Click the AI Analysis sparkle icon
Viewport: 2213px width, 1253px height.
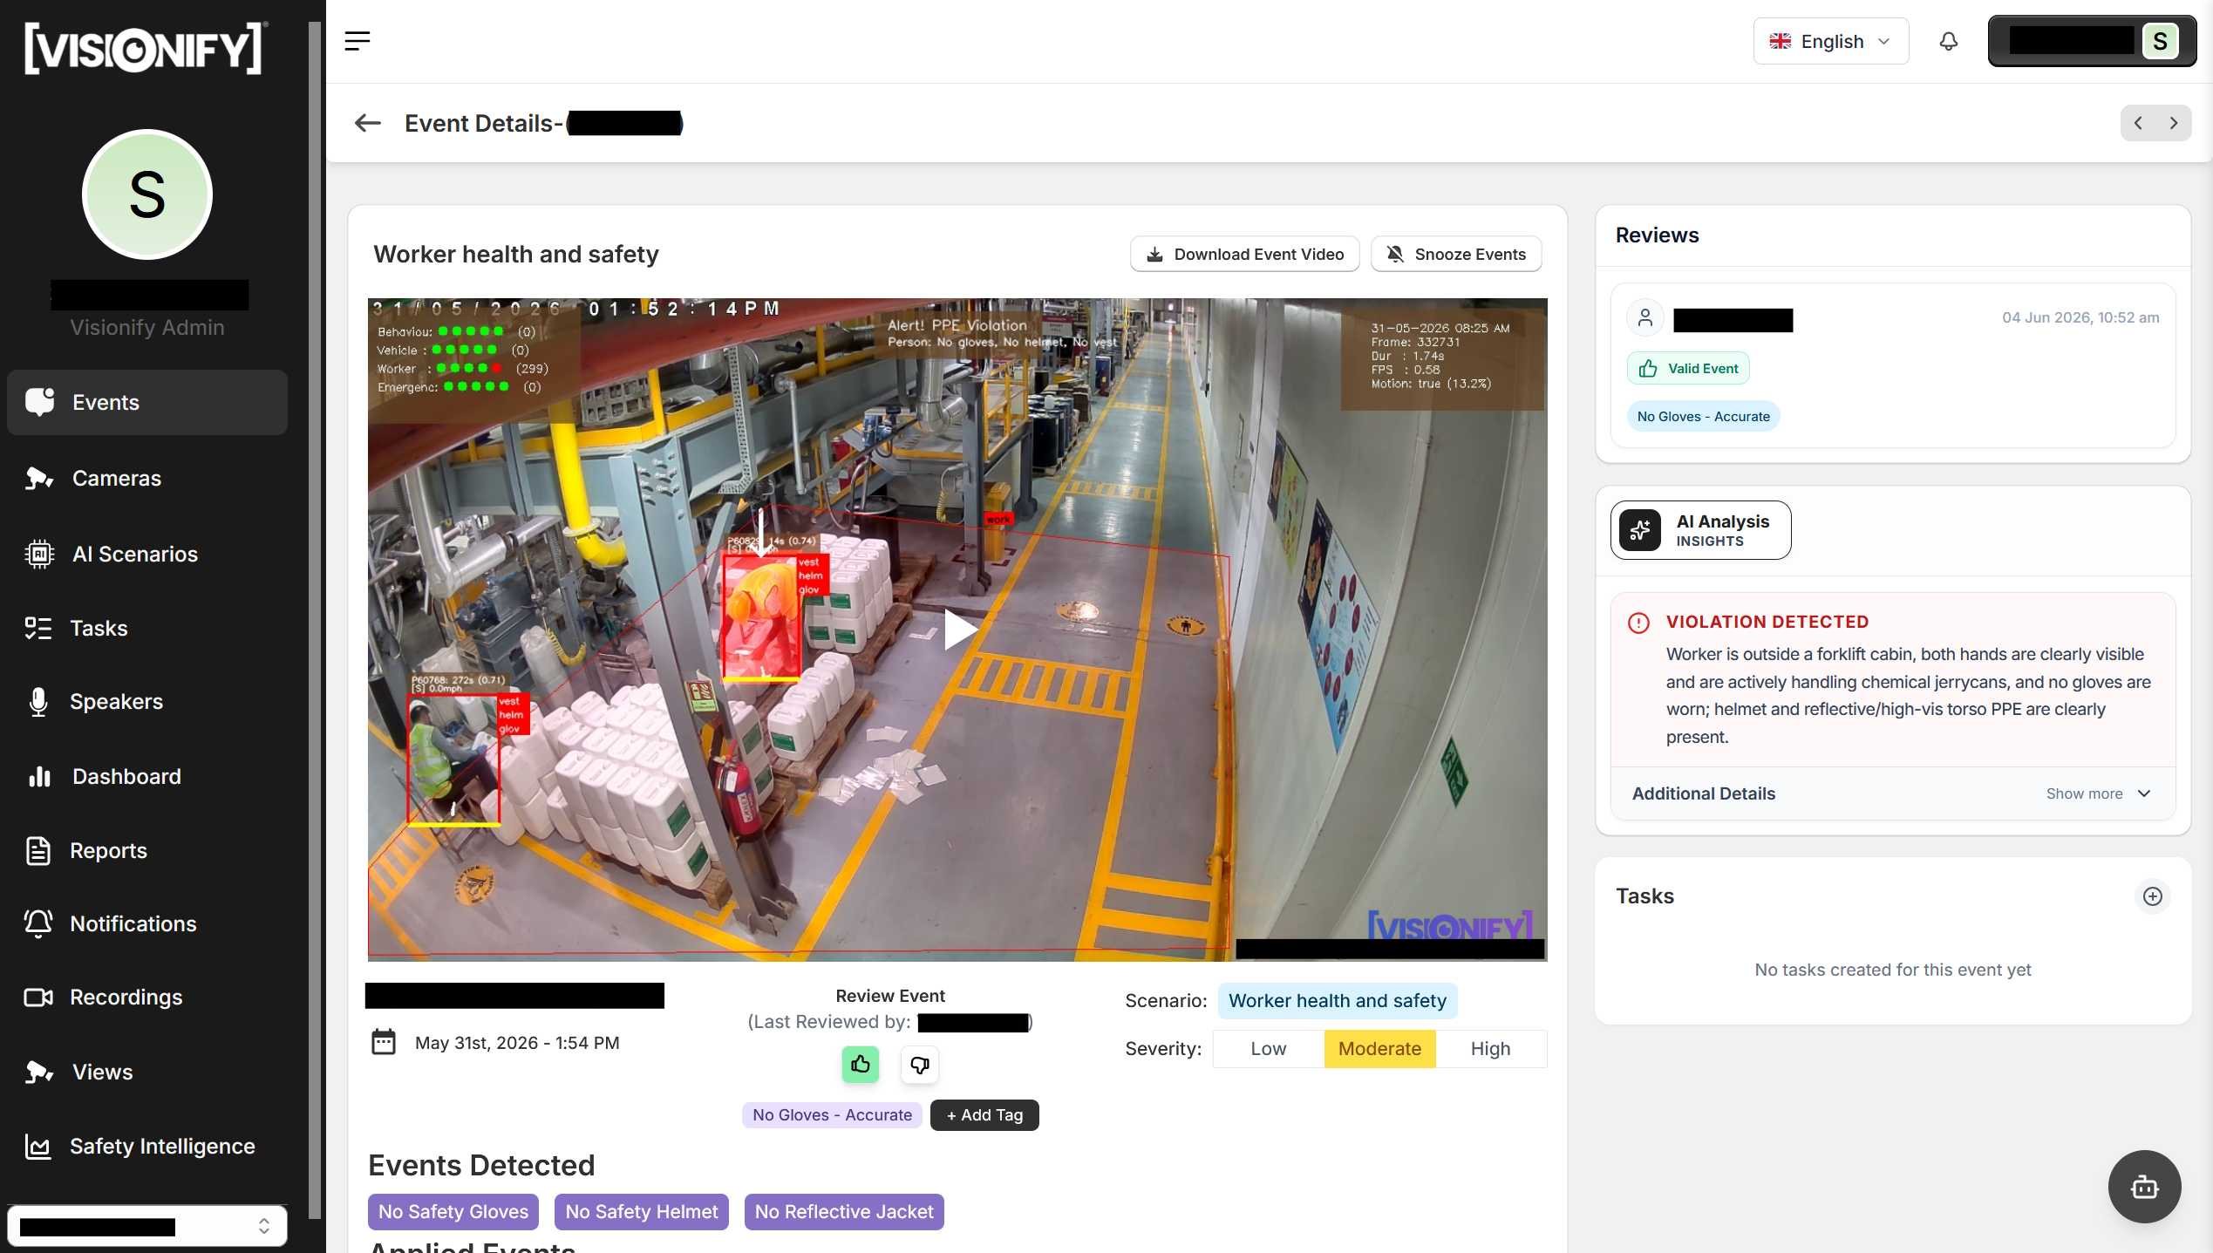pyautogui.click(x=1640, y=530)
